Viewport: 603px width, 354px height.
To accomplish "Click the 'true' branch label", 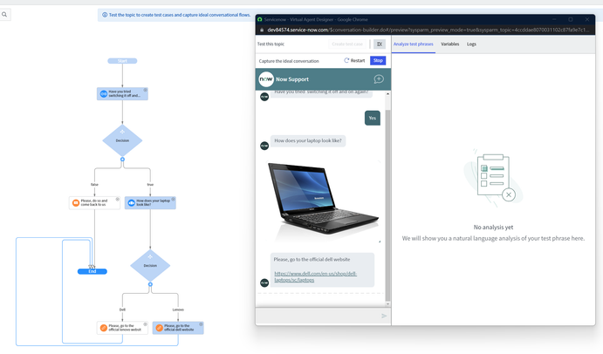I will point(150,185).
